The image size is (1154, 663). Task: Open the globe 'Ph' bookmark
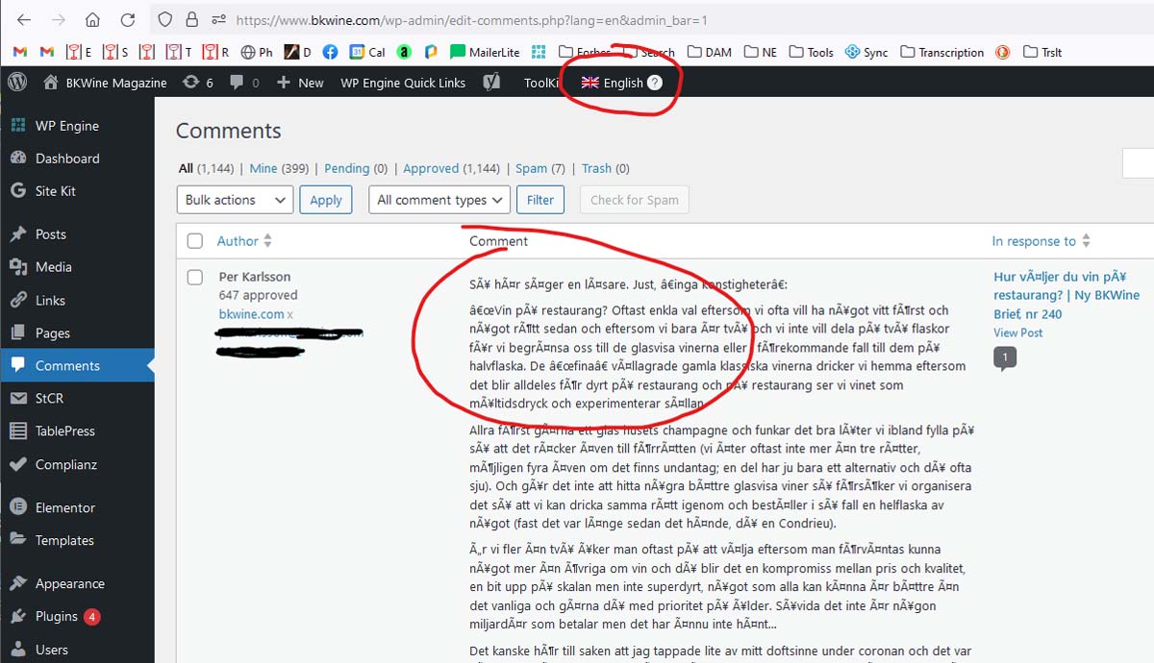(x=257, y=52)
